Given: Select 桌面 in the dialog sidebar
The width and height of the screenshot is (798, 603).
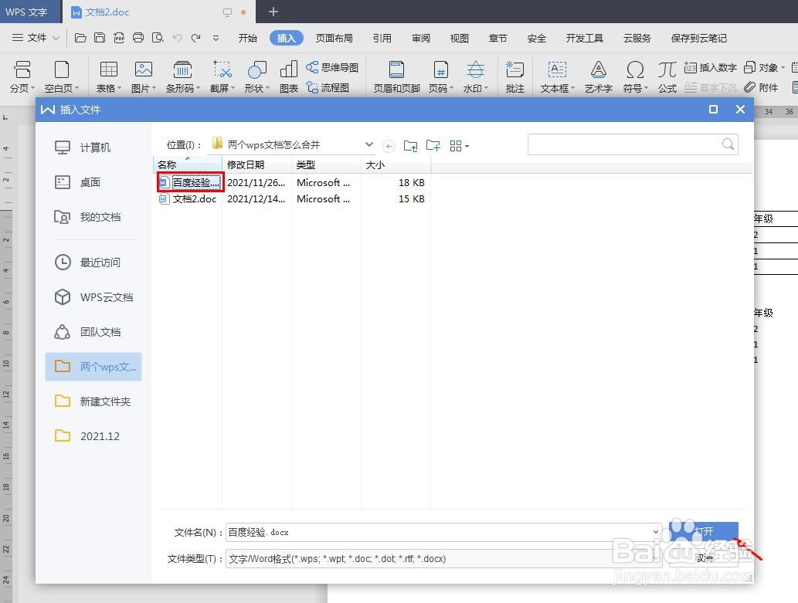Looking at the screenshot, I should (93, 182).
